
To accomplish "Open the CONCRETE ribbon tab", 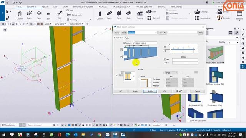I will (32, 7).
